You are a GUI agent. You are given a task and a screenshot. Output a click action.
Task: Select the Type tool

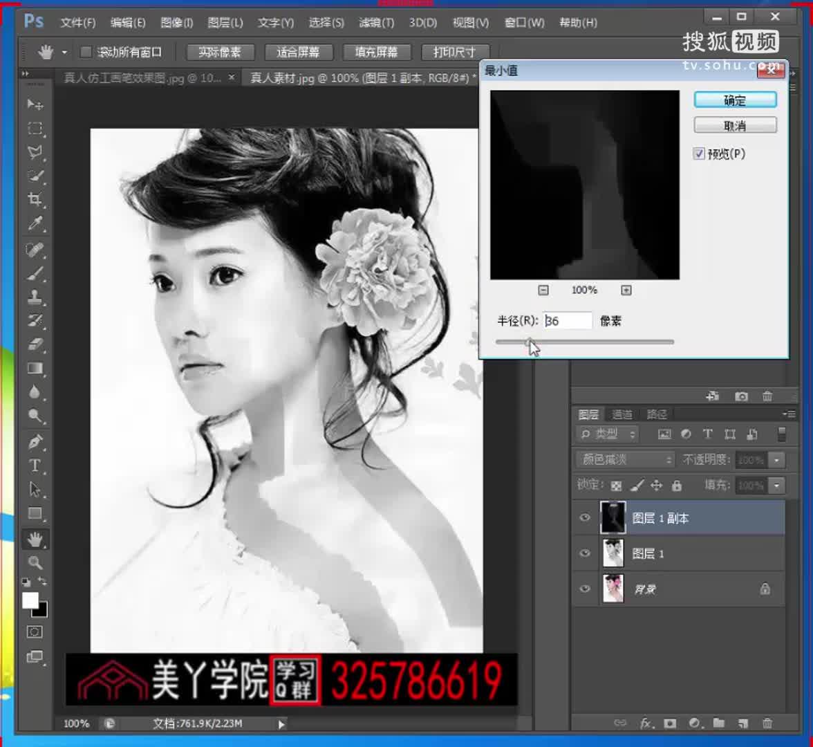pos(35,465)
